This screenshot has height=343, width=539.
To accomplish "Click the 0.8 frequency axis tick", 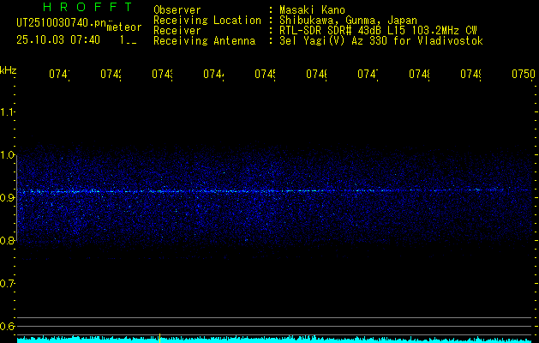I will click(x=8, y=241).
